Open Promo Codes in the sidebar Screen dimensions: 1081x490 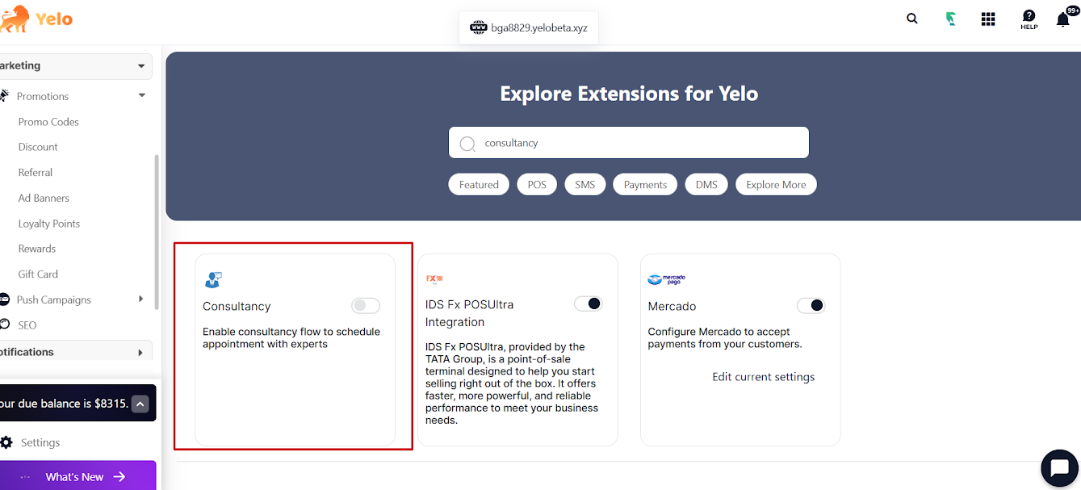[48, 122]
